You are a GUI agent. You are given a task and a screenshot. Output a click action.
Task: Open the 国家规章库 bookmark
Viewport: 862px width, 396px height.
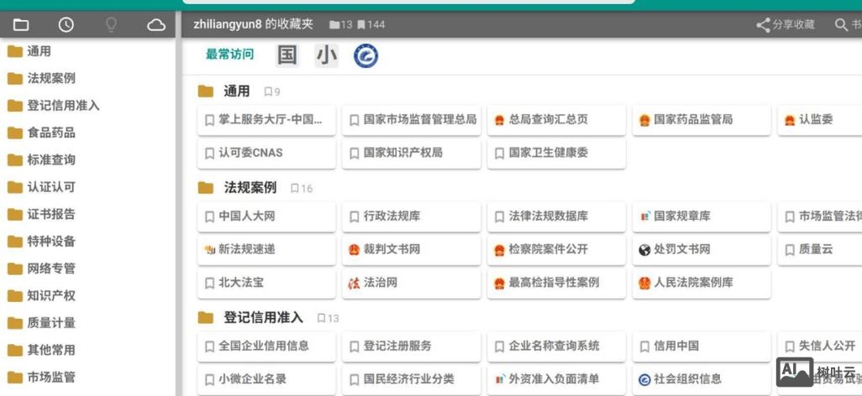pos(702,216)
